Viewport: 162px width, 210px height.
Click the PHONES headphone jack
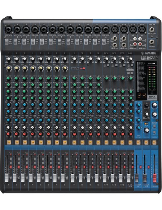tap(152, 42)
